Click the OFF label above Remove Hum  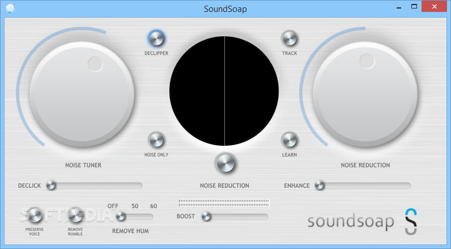[113, 206]
